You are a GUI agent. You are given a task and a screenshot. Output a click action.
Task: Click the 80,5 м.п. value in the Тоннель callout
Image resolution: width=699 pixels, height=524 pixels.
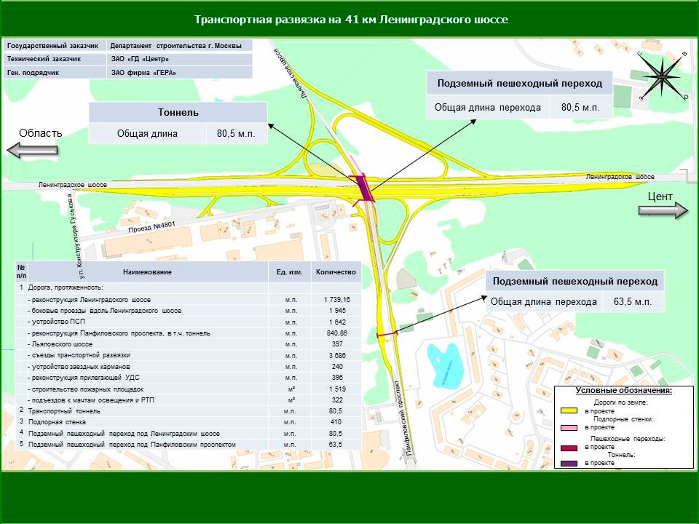[x=236, y=134]
